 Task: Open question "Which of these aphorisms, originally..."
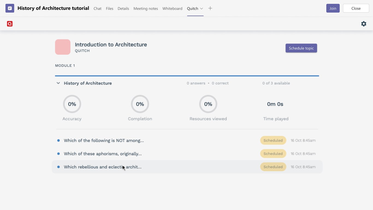point(103,154)
